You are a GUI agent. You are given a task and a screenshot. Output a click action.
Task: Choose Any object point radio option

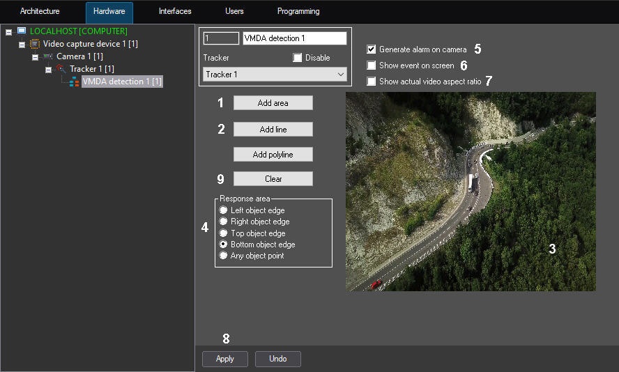223,256
